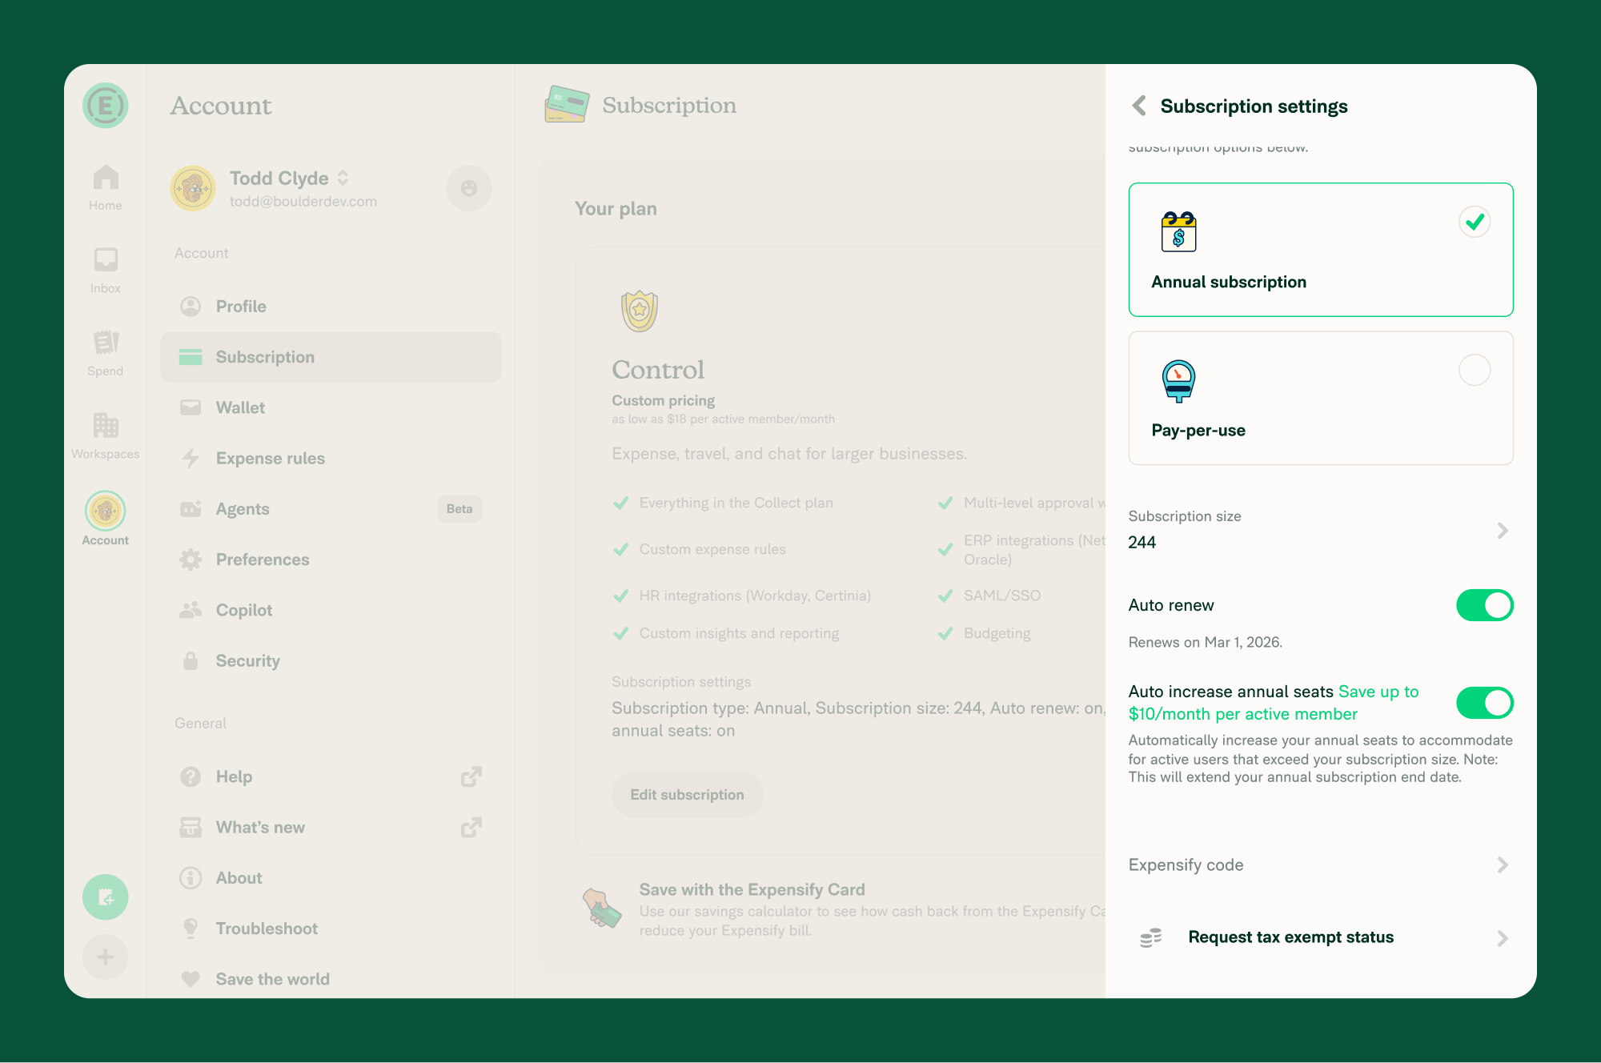Click the Annual subscription green checkmark
Screen dimensions: 1601x1063
click(x=1475, y=222)
